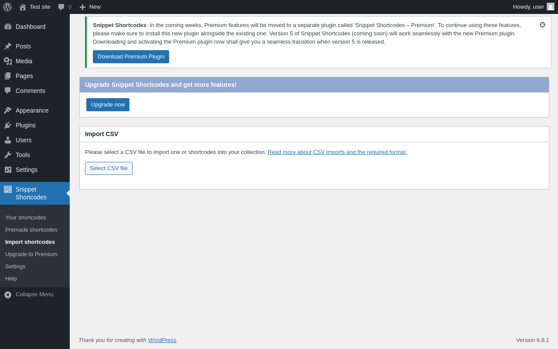Open the Howdy, user account menu
The width and height of the screenshot is (558, 349).
[528, 7]
